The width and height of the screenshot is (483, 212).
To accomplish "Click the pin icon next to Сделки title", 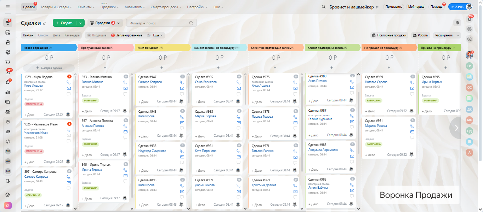I will point(44,23).
